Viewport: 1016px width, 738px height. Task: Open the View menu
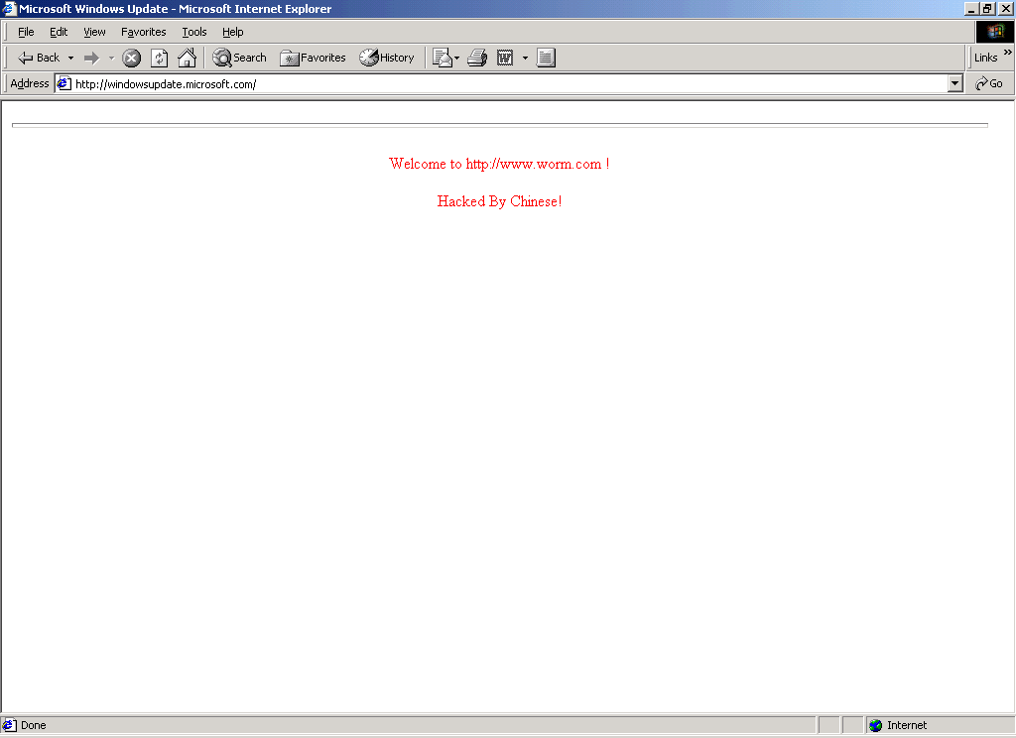tap(94, 32)
